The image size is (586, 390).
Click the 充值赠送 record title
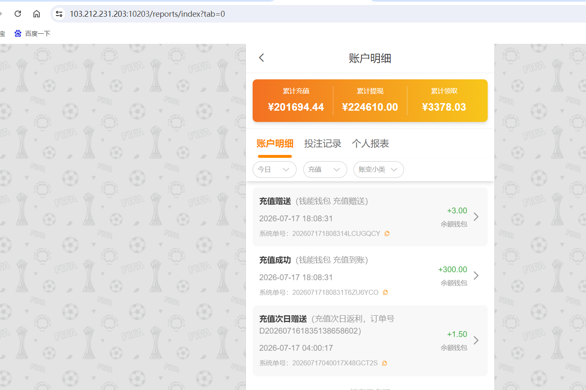click(275, 201)
